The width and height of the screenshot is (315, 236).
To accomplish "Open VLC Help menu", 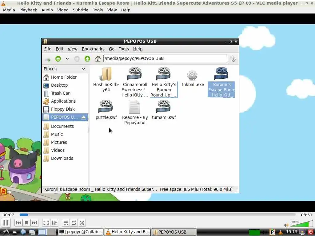I will coord(126,10).
